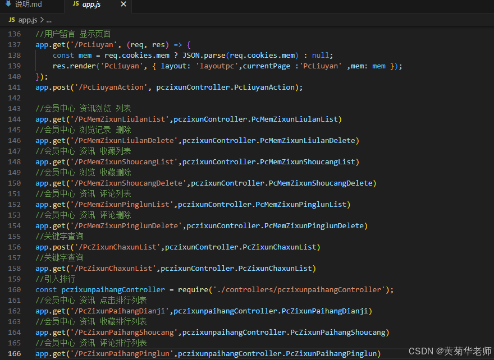Click '/PcMemZixunPinglunList' route string

tap(122, 205)
